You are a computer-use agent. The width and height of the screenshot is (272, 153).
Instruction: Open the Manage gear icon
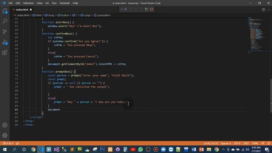pos(5,135)
